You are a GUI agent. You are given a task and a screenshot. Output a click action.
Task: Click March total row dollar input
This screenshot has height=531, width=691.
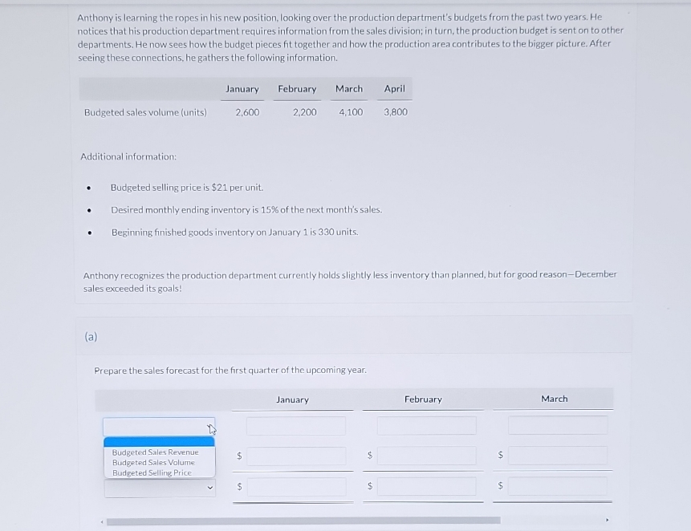click(x=558, y=486)
